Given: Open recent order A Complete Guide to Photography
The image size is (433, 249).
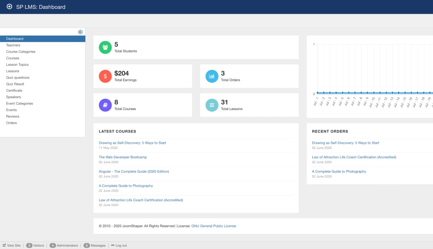Looking at the screenshot, I should [339, 171].
